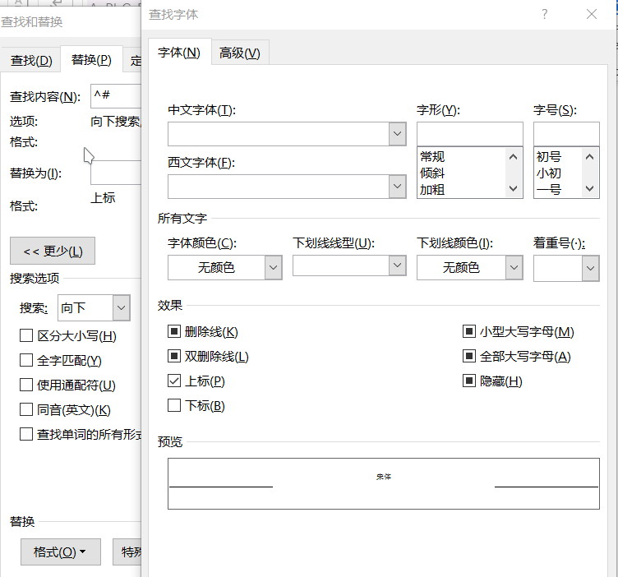The height and width of the screenshot is (577, 618).
Task: Toggle the 上标(P) checkbox
Action: pyautogui.click(x=174, y=381)
